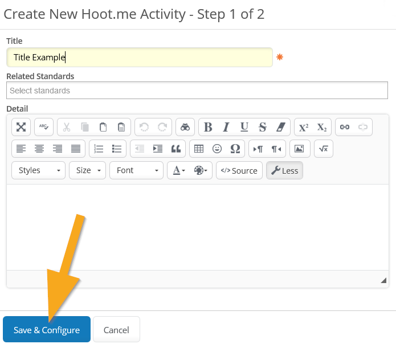Justify the text

76,149
